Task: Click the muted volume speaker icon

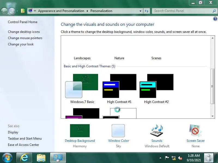Action: [x=180, y=158]
